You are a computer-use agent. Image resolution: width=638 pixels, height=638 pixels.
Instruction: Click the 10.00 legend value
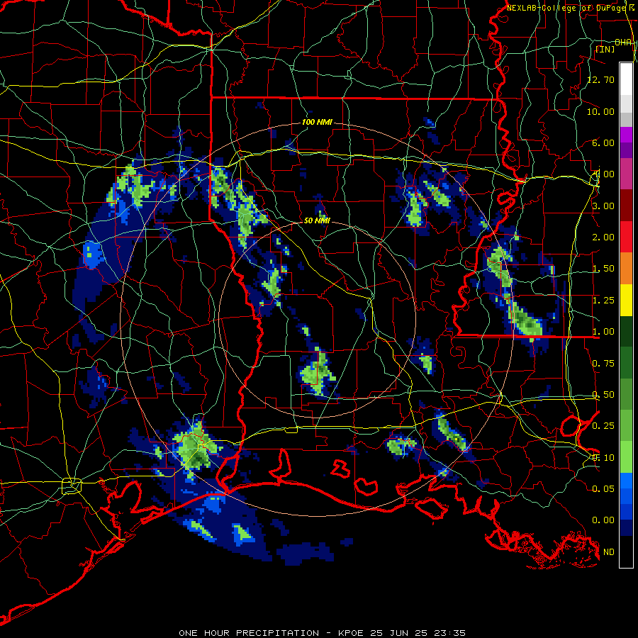601,111
